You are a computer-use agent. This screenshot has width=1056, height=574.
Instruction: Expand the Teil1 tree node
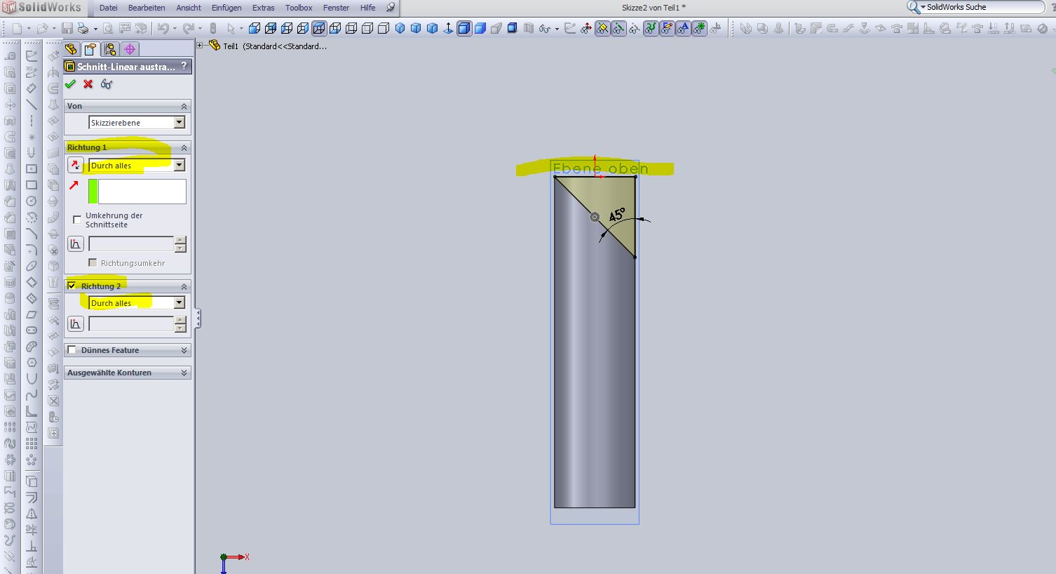tap(200, 46)
